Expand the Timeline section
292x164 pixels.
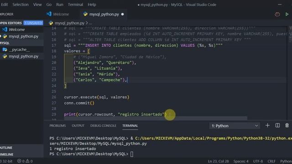[7, 154]
